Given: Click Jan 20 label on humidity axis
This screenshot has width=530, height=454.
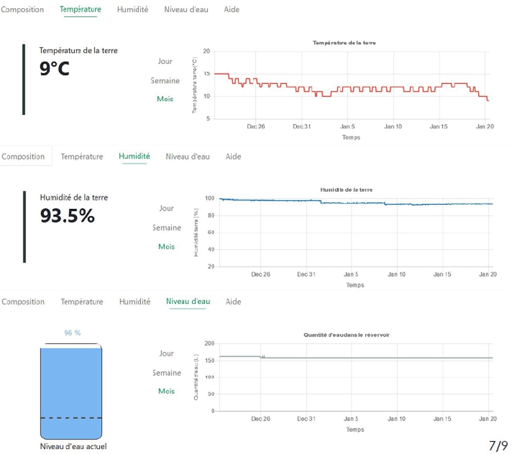Looking at the screenshot, I should click(x=488, y=274).
